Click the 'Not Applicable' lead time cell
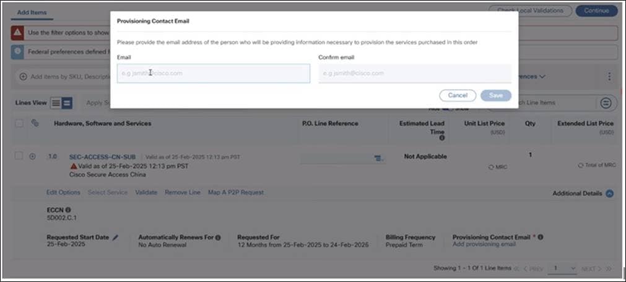Screen dimensions: 626x282 pyautogui.click(x=425, y=156)
